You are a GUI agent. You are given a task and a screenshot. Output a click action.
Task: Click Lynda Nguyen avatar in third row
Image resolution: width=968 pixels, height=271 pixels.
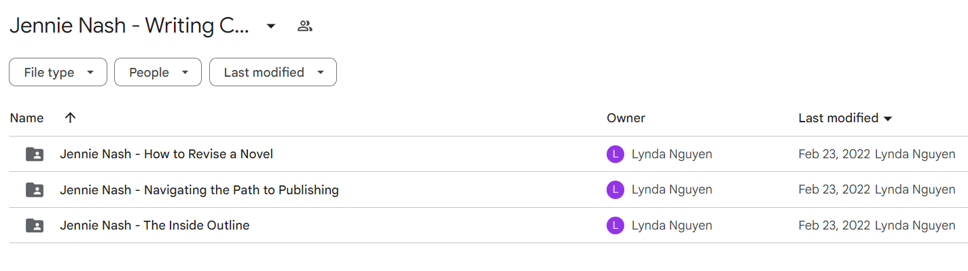coord(615,225)
